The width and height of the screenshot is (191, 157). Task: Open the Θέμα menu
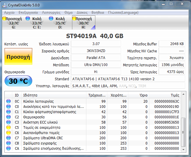[69, 13]
